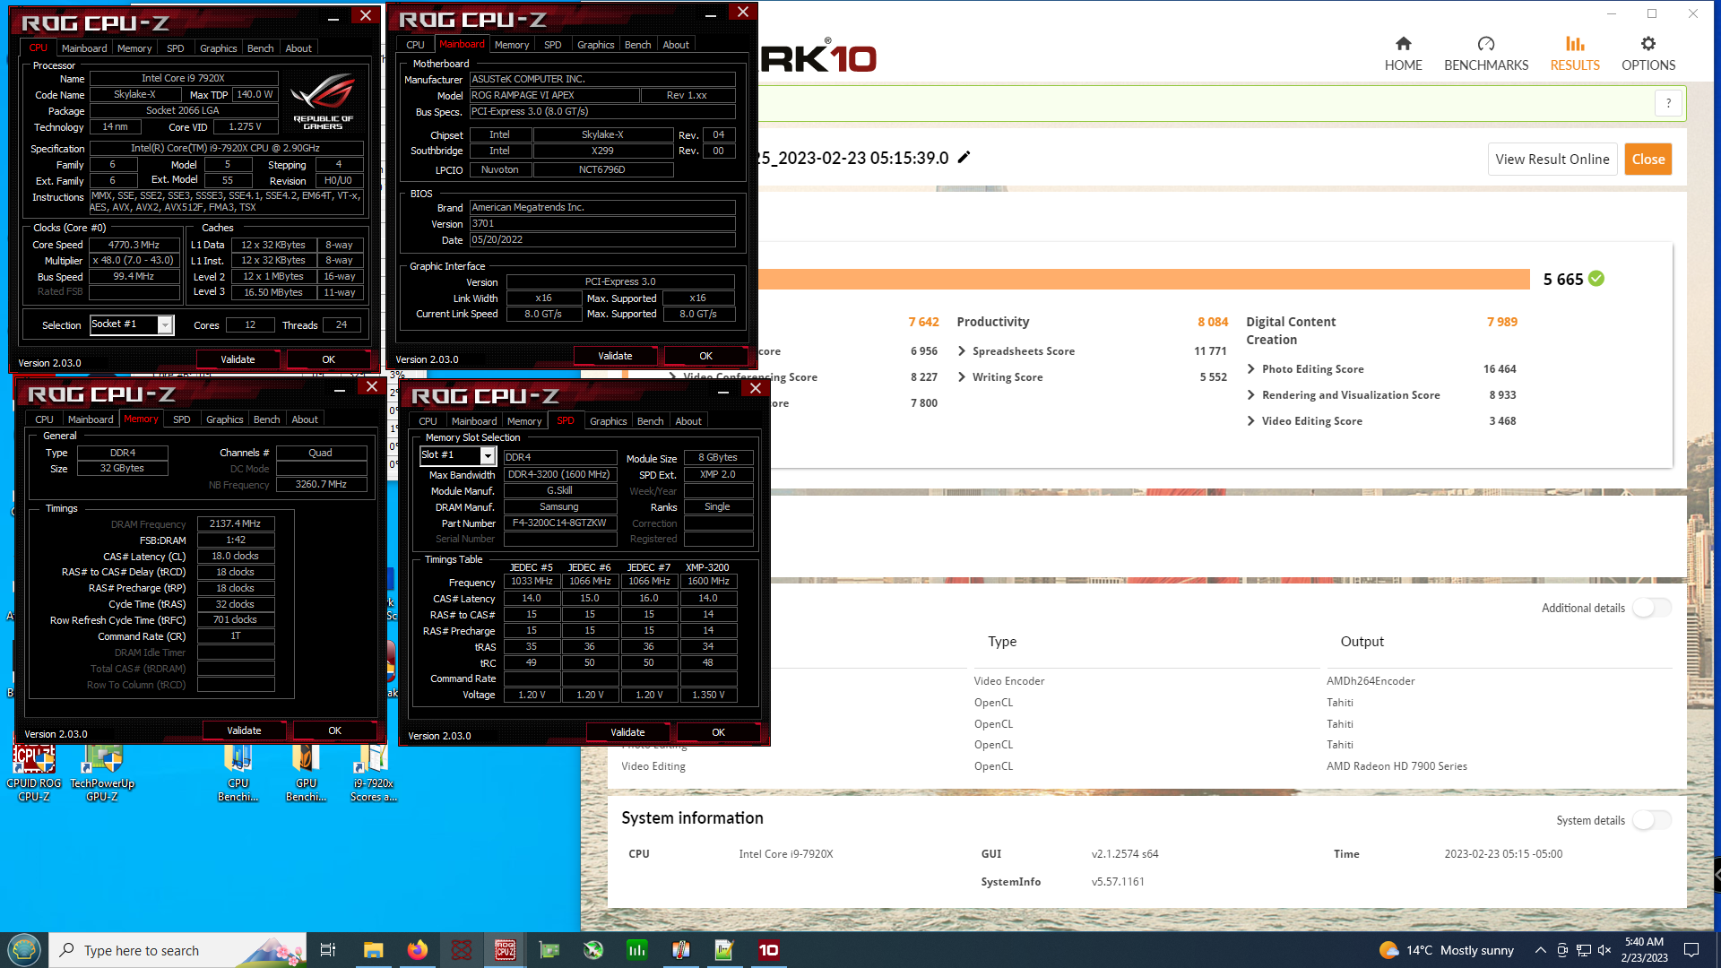Click the BIOS Version 3701 field
Image resolution: width=1721 pixels, height=968 pixels.
[602, 224]
